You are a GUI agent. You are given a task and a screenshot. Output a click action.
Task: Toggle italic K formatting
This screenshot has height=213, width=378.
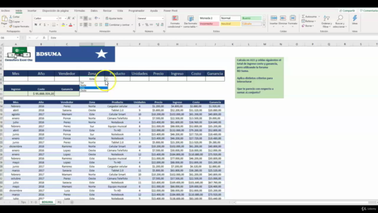tap(40, 25)
